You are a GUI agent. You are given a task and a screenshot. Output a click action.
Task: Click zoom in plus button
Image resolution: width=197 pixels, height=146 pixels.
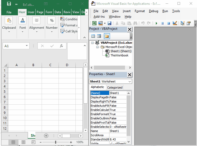[71, 142]
